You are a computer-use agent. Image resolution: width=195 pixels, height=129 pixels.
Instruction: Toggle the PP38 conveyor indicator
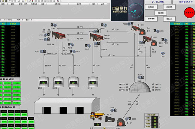(94, 65)
